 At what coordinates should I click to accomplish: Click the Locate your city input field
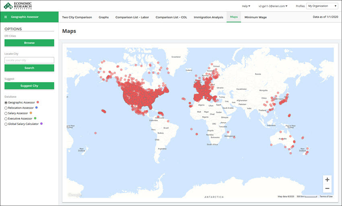tap(29, 60)
